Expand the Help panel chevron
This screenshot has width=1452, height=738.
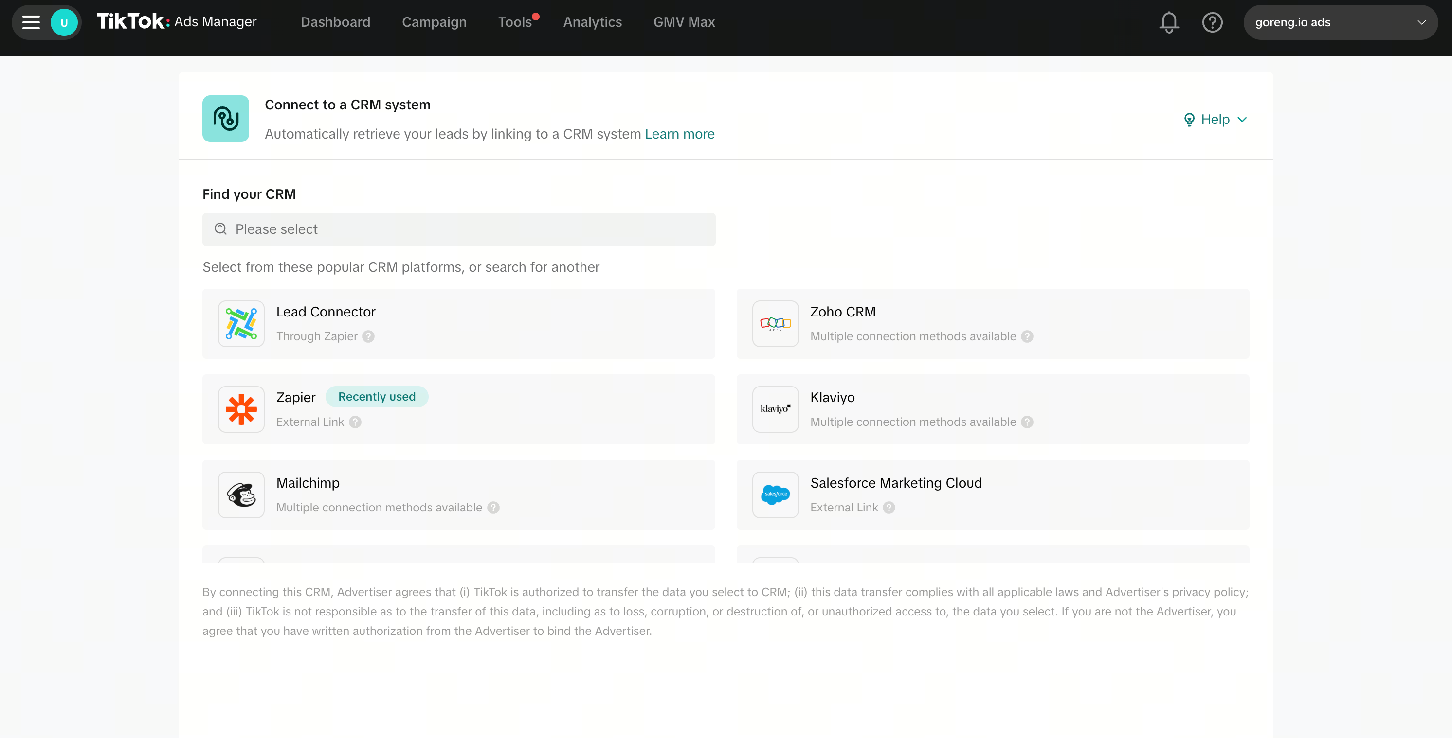[1242, 120]
